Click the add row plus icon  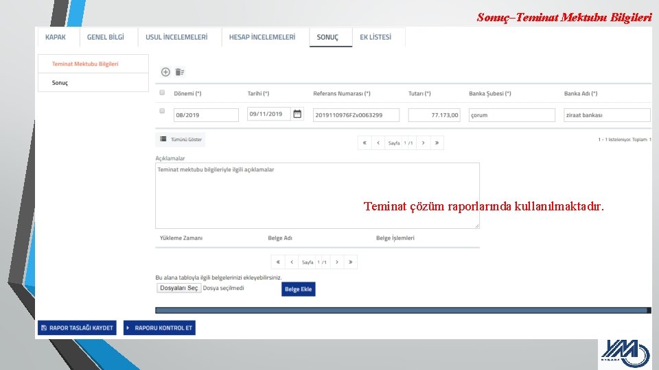165,72
